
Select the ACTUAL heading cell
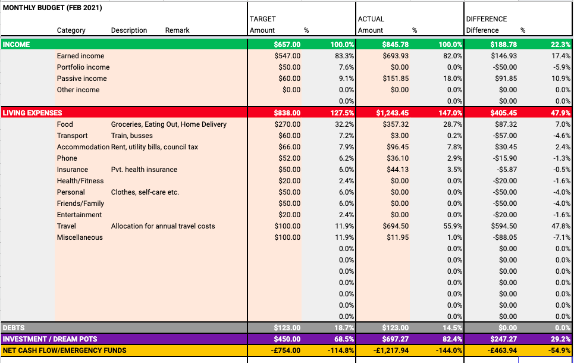point(371,19)
